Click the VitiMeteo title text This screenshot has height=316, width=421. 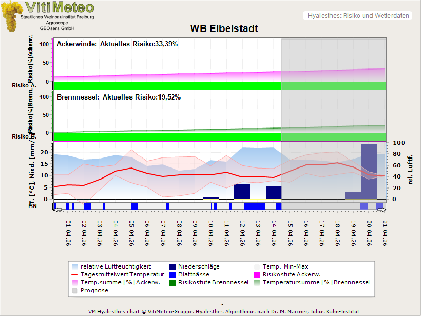click(59, 7)
